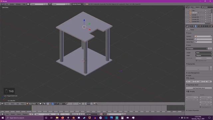The width and height of the screenshot is (213, 120).
Task: Click the 3D View editor type icon
Action: coord(3,104)
